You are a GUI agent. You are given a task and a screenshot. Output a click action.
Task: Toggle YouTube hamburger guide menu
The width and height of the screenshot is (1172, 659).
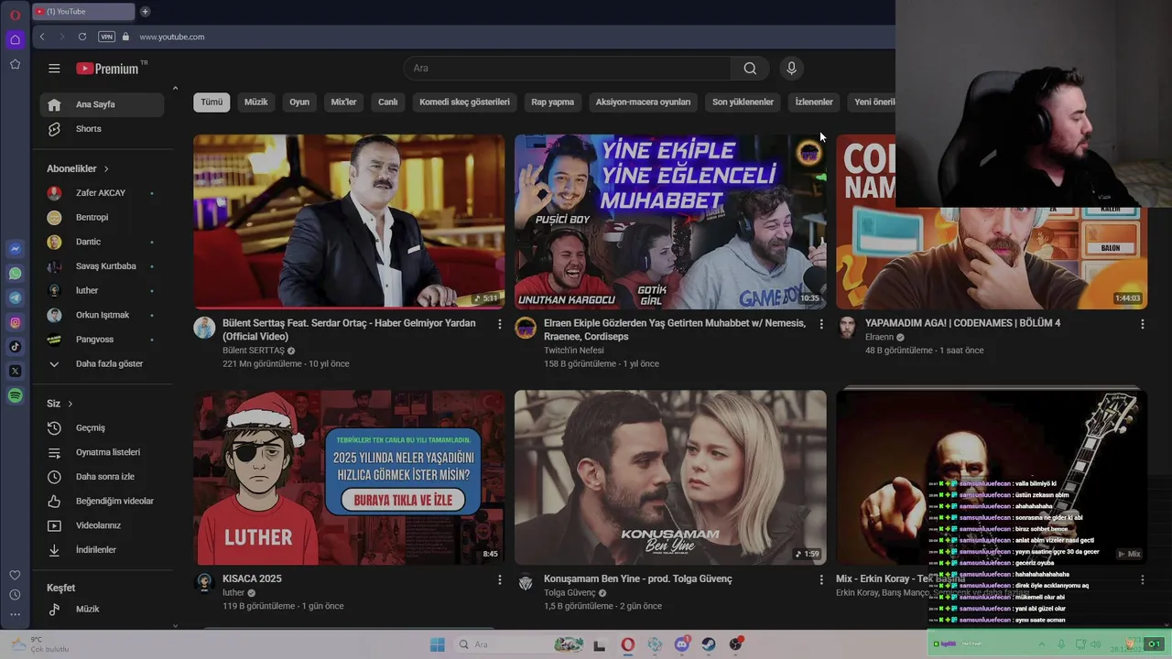point(54,69)
